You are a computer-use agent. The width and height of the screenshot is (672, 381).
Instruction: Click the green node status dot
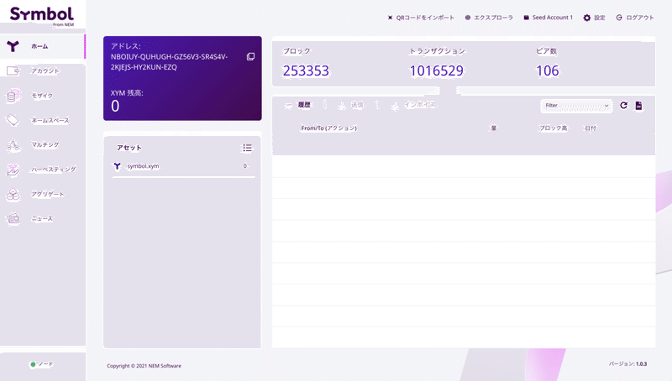coord(33,364)
